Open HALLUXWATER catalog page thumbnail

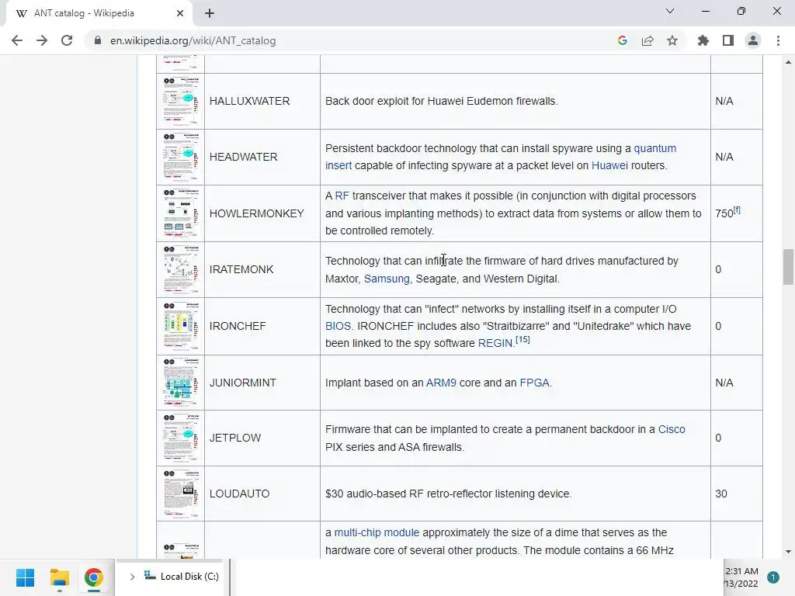[181, 100]
